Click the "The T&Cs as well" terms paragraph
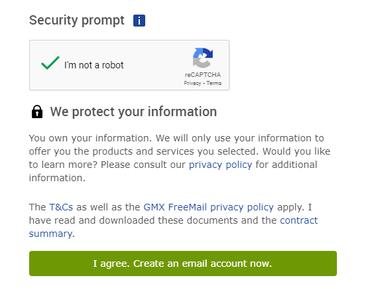This screenshot has height=302, width=382. pos(174,220)
